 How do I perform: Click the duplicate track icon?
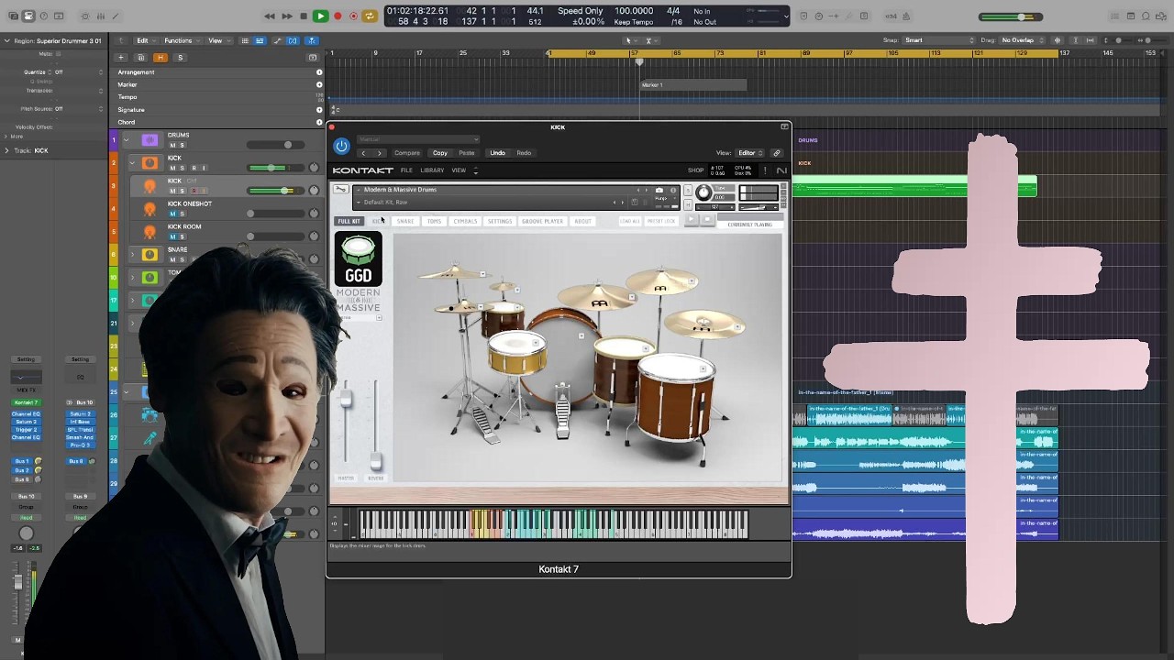(x=140, y=57)
